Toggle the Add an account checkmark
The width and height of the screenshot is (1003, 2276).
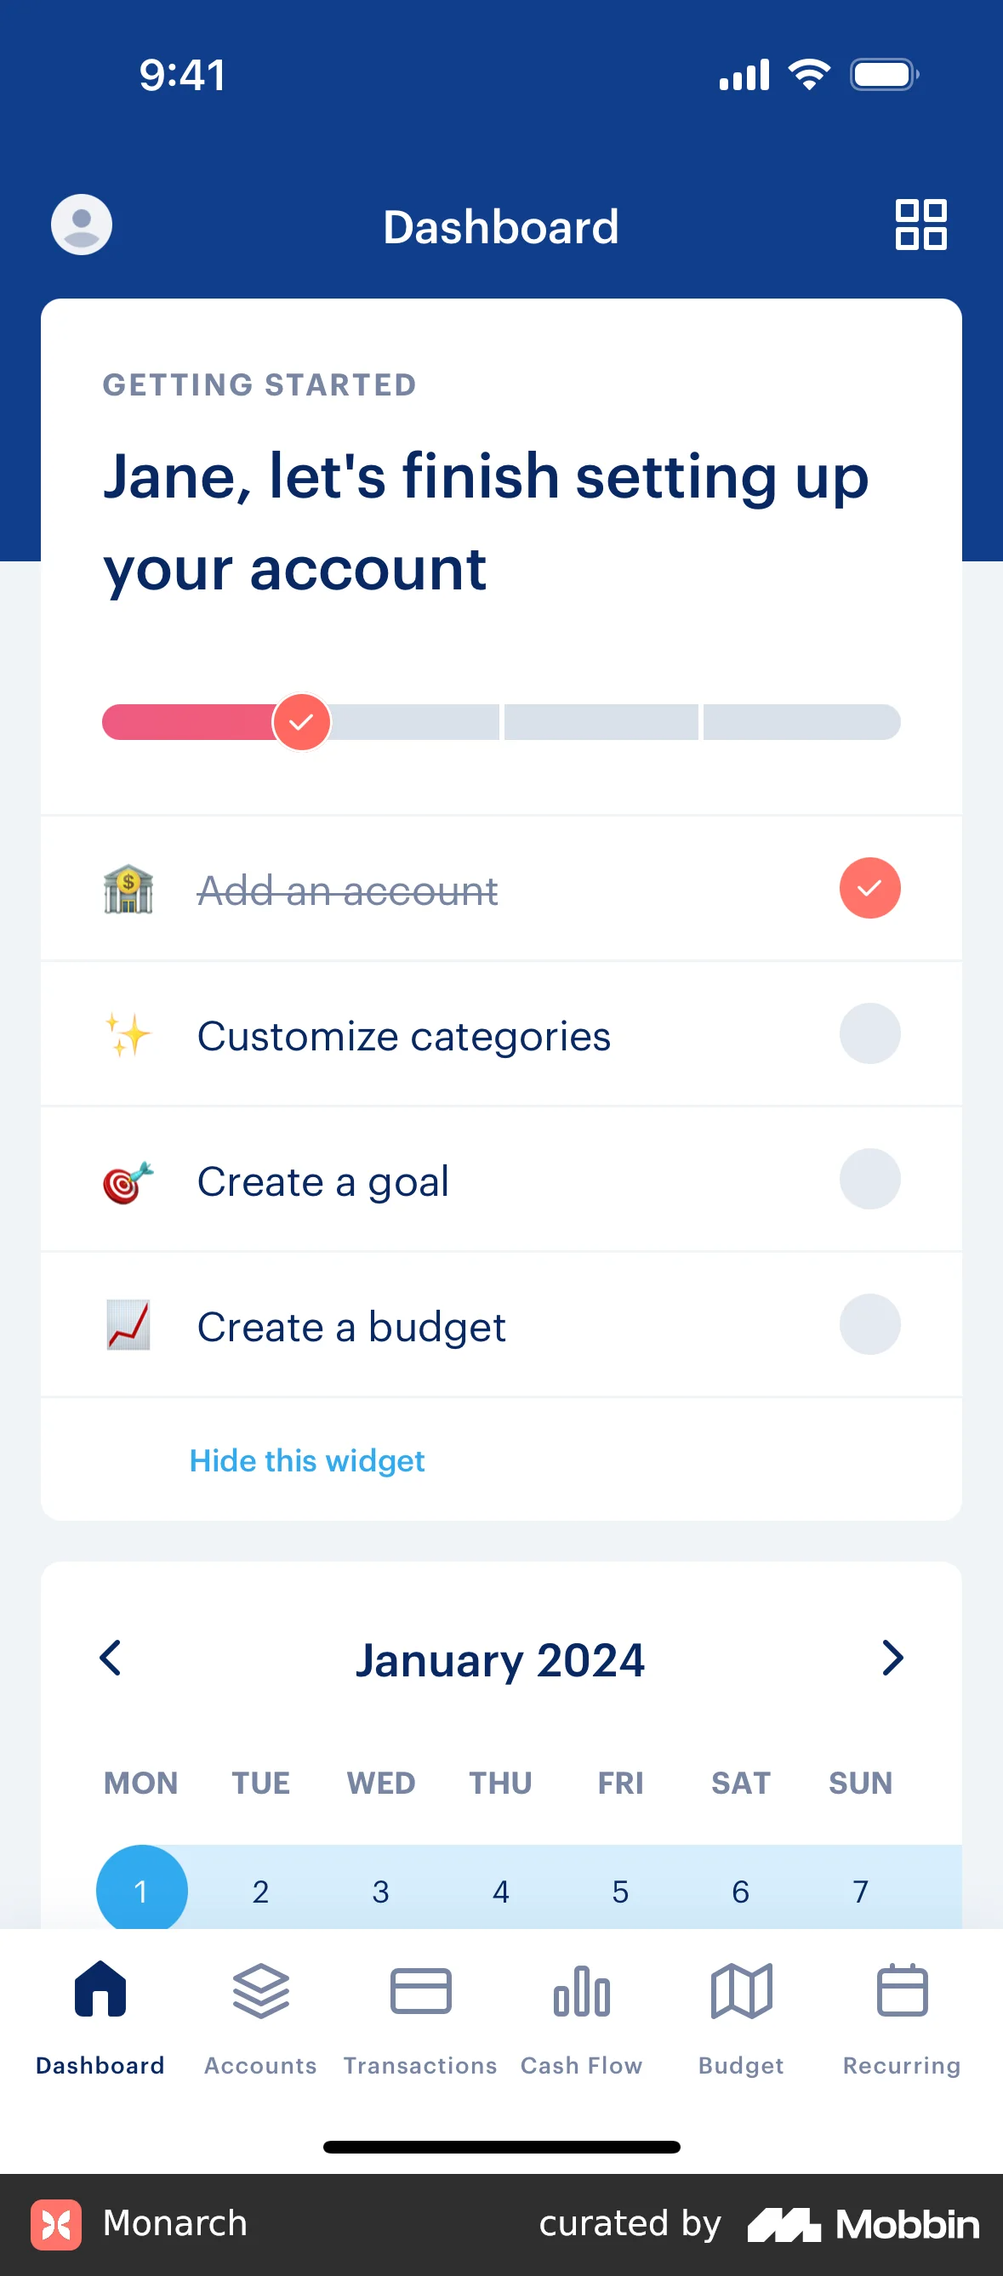click(869, 888)
